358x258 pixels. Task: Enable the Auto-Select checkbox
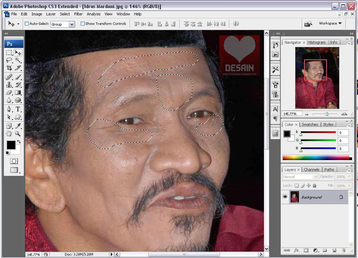pyautogui.click(x=27, y=24)
